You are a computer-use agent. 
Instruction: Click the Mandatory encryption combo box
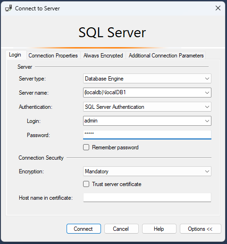click(147, 171)
